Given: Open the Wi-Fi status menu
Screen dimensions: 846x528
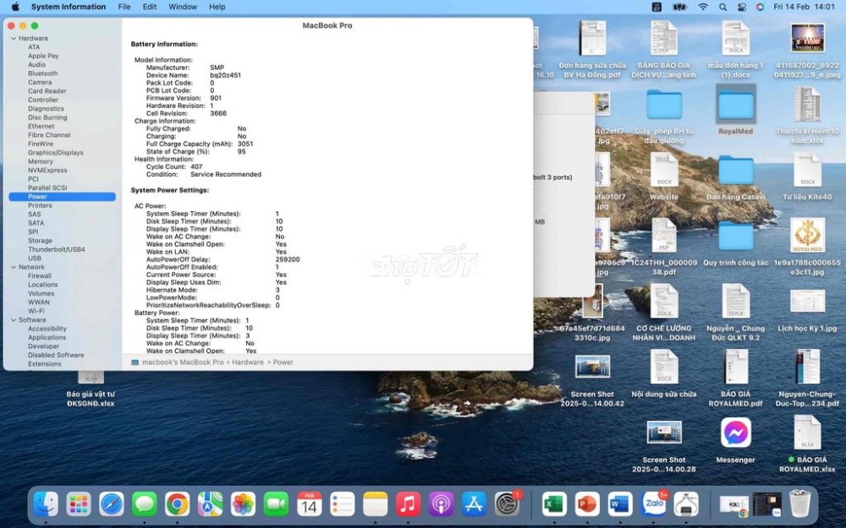Looking at the screenshot, I should pyautogui.click(x=702, y=7).
